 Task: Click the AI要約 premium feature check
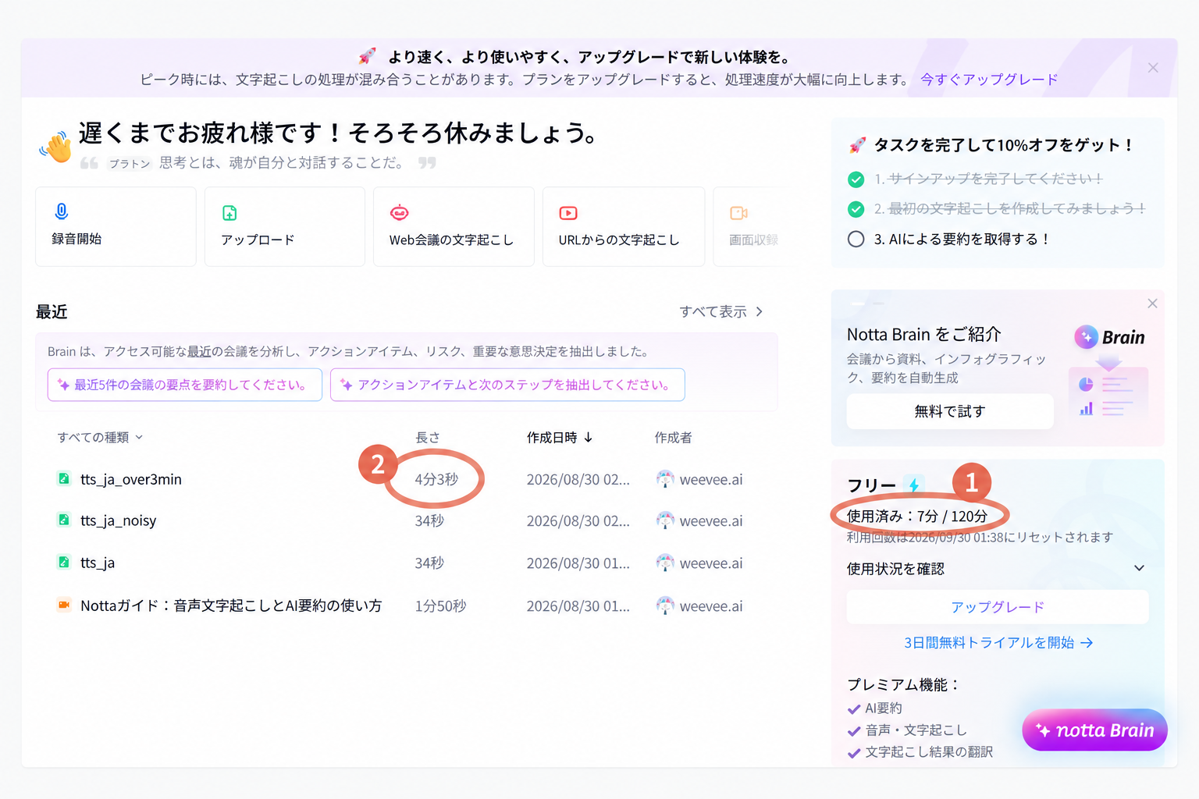click(x=854, y=709)
